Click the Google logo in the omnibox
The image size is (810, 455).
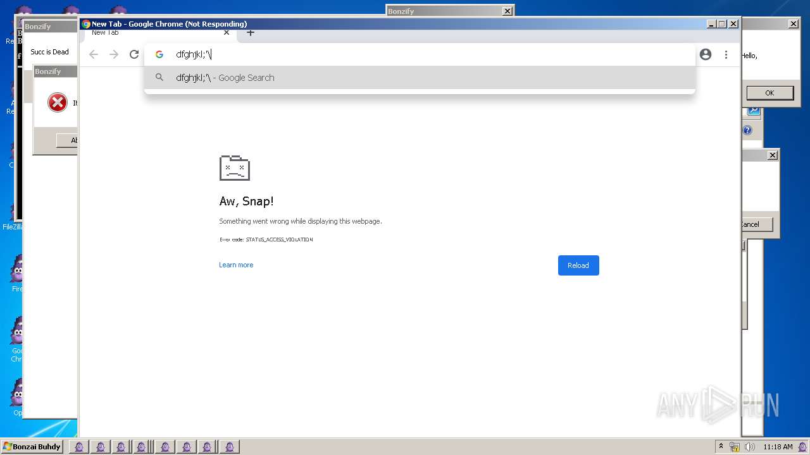click(159, 54)
